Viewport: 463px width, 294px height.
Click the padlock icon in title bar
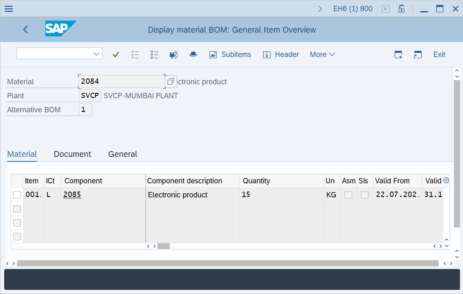point(401,9)
